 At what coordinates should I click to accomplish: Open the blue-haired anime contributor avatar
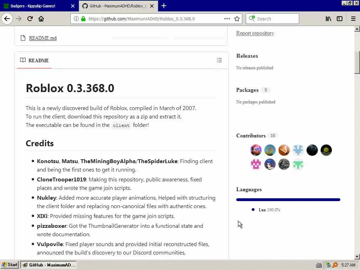pos(270,165)
